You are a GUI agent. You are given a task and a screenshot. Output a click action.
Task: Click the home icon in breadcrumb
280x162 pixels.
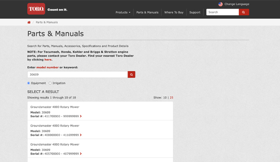tap(29, 22)
